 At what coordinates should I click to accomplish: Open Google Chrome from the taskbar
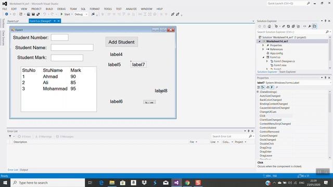[x=187, y=182]
